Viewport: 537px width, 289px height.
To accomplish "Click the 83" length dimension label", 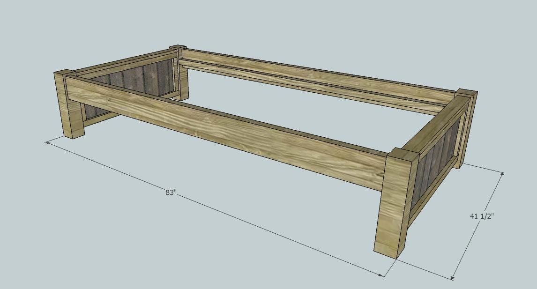I will [x=171, y=193].
